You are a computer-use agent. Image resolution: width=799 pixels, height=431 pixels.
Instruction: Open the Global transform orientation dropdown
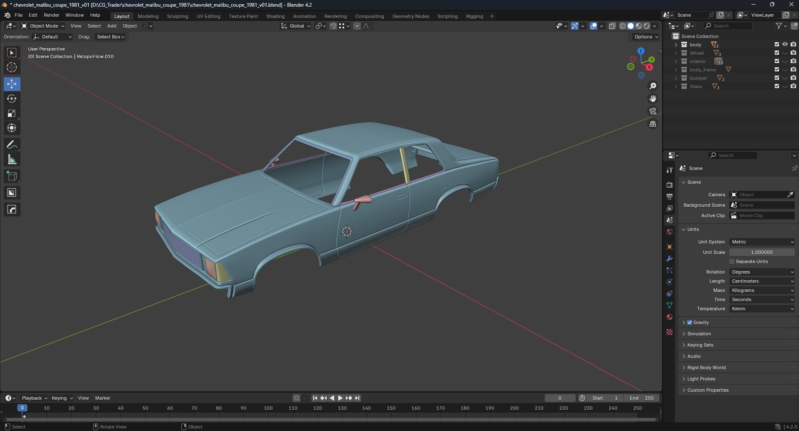click(x=296, y=26)
